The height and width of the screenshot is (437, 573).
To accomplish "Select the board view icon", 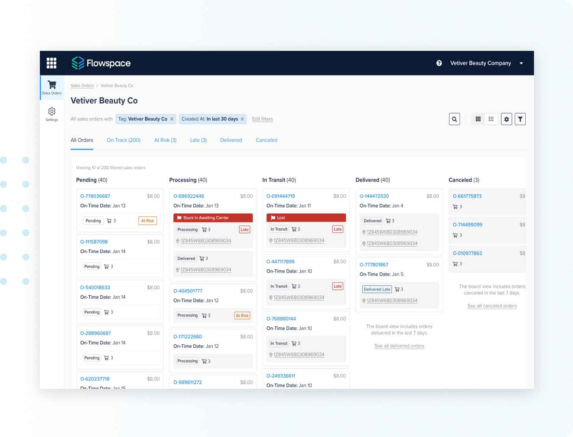I will click(478, 119).
